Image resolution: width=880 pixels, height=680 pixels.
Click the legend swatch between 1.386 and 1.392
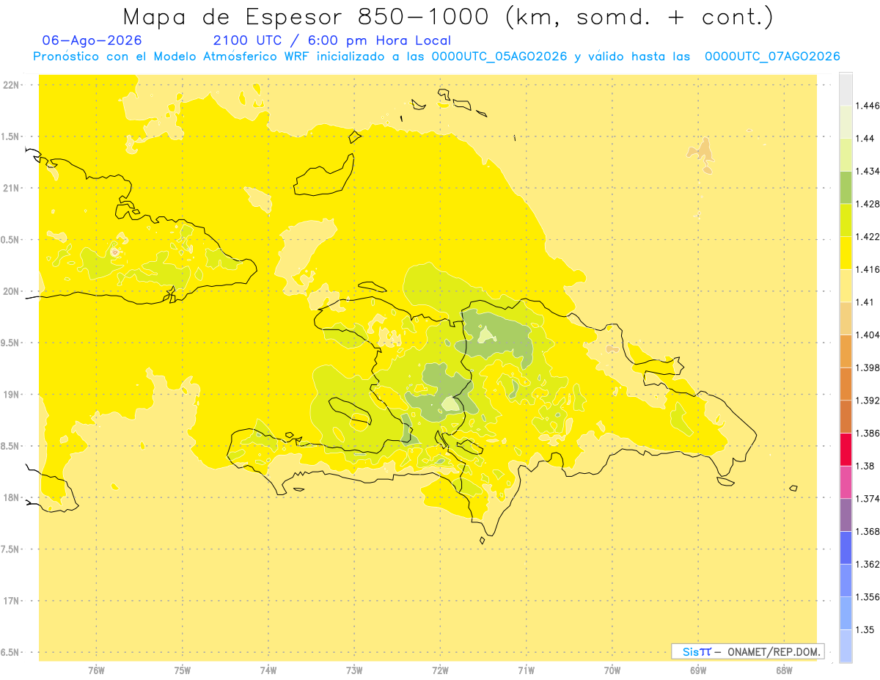pyautogui.click(x=846, y=416)
